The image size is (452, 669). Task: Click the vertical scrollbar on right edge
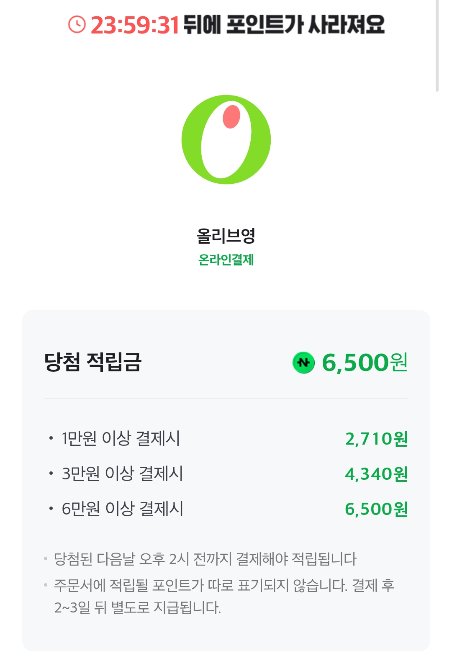coord(437,46)
